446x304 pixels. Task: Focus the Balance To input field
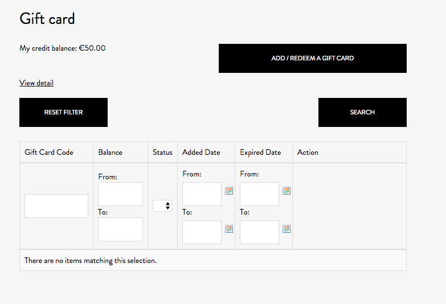click(120, 229)
